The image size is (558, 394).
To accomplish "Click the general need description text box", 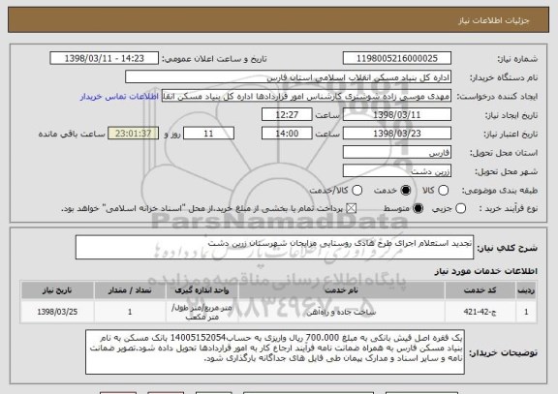I will tap(274, 247).
